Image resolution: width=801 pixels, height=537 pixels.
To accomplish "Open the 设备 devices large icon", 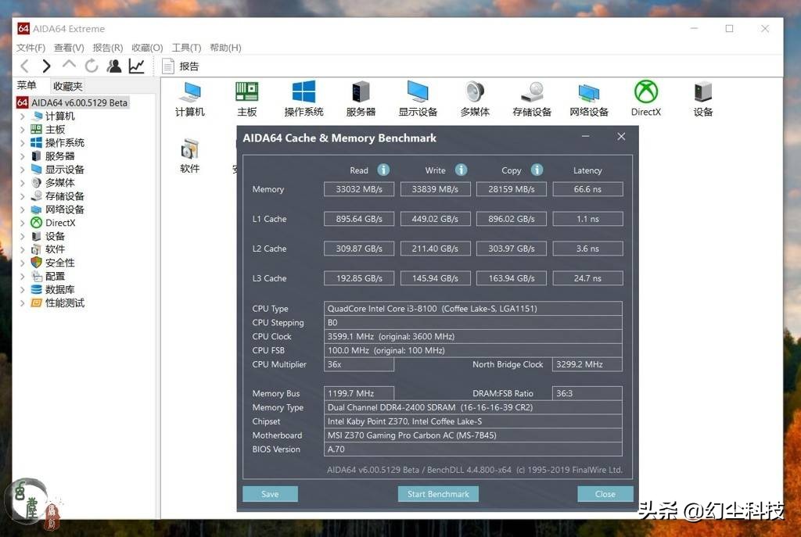I will tap(703, 98).
